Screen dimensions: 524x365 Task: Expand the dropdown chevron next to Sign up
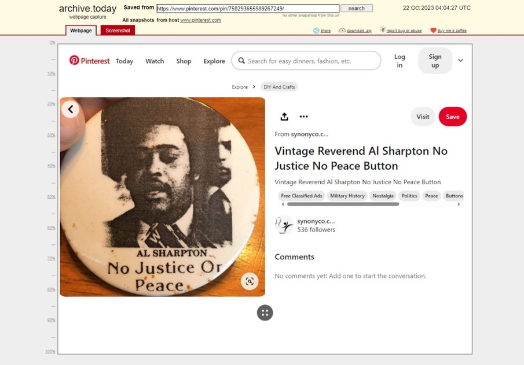point(460,60)
